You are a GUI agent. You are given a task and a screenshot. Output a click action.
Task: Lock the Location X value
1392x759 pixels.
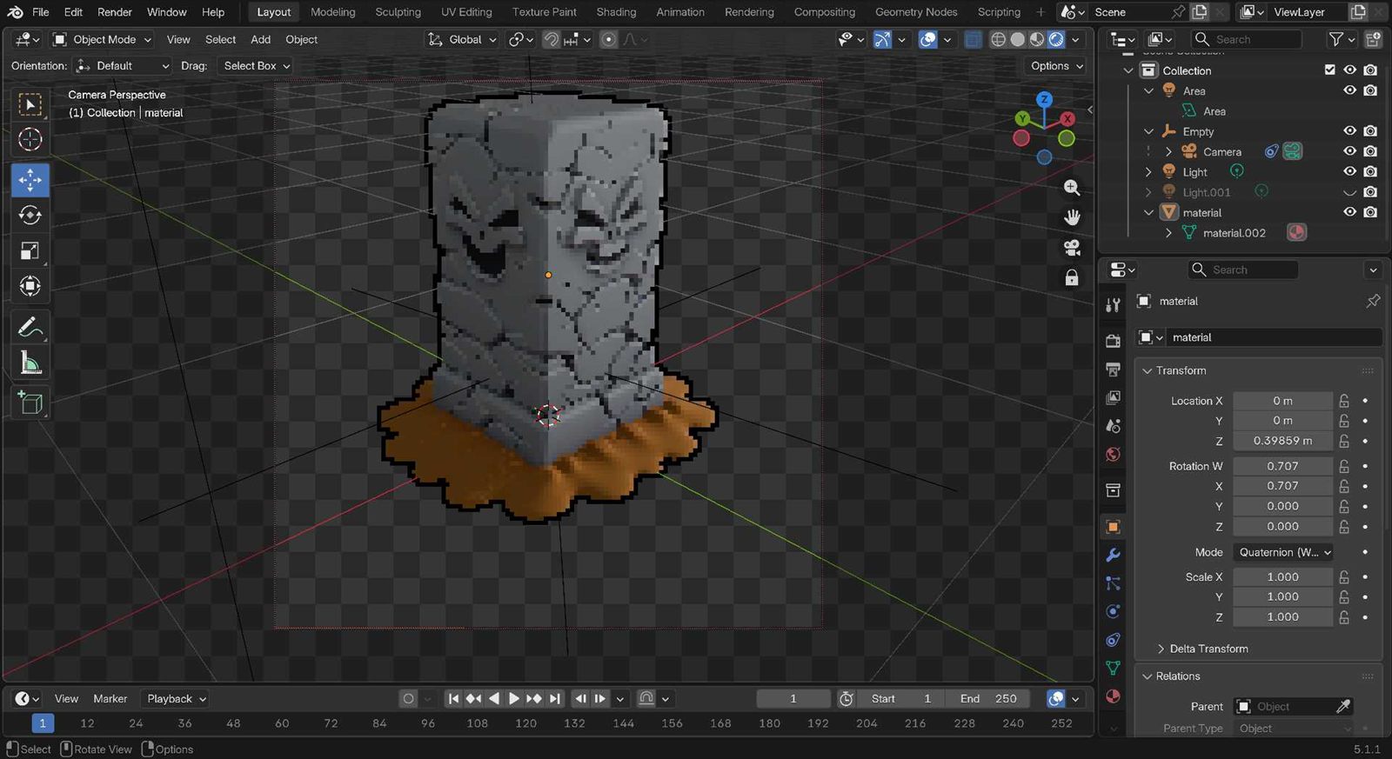tap(1344, 401)
